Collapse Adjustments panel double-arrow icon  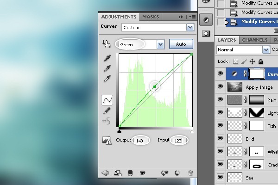[181, 17]
